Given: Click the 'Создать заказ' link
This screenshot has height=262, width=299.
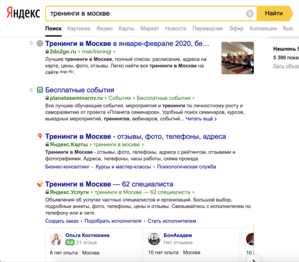Looking at the screenshot, I should tap(62, 221).
